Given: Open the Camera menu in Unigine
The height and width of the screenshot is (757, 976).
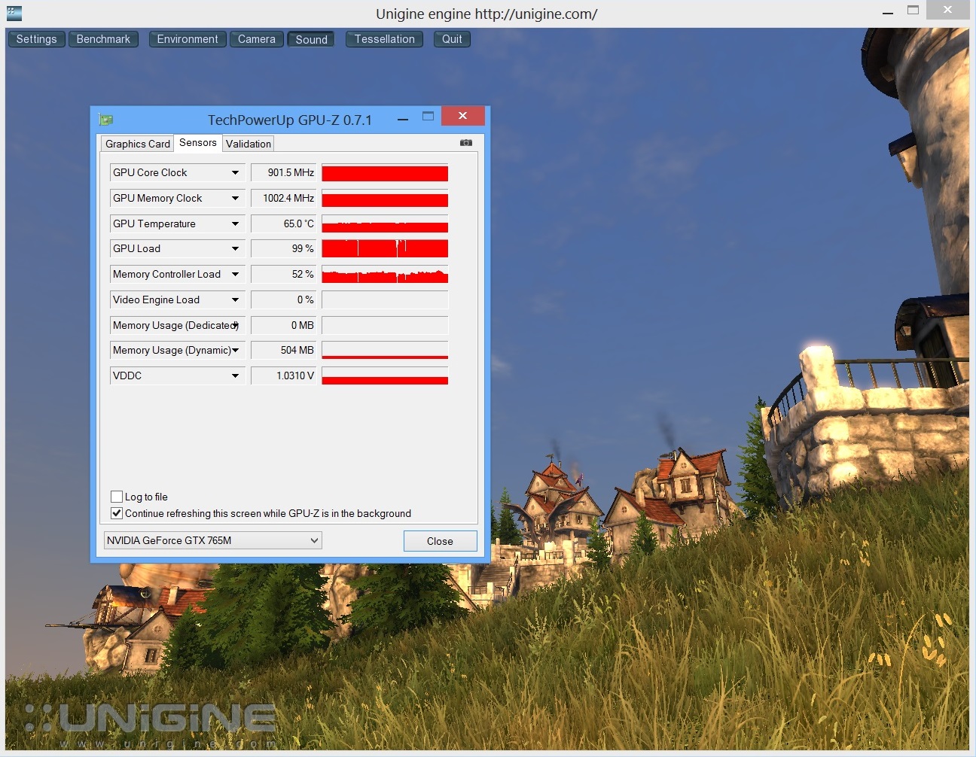Looking at the screenshot, I should click(257, 39).
